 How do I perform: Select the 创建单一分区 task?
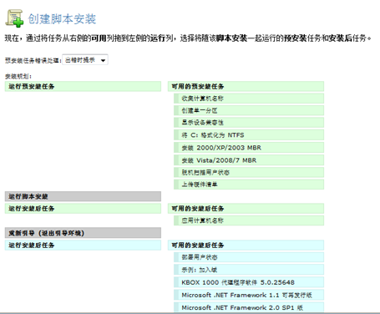(x=249, y=110)
